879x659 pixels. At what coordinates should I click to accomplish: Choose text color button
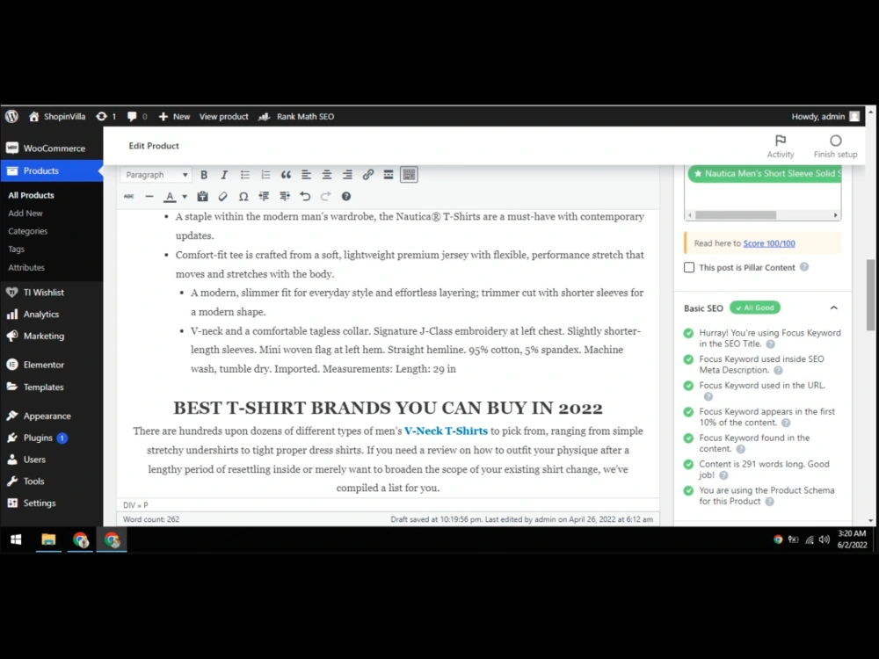click(170, 196)
